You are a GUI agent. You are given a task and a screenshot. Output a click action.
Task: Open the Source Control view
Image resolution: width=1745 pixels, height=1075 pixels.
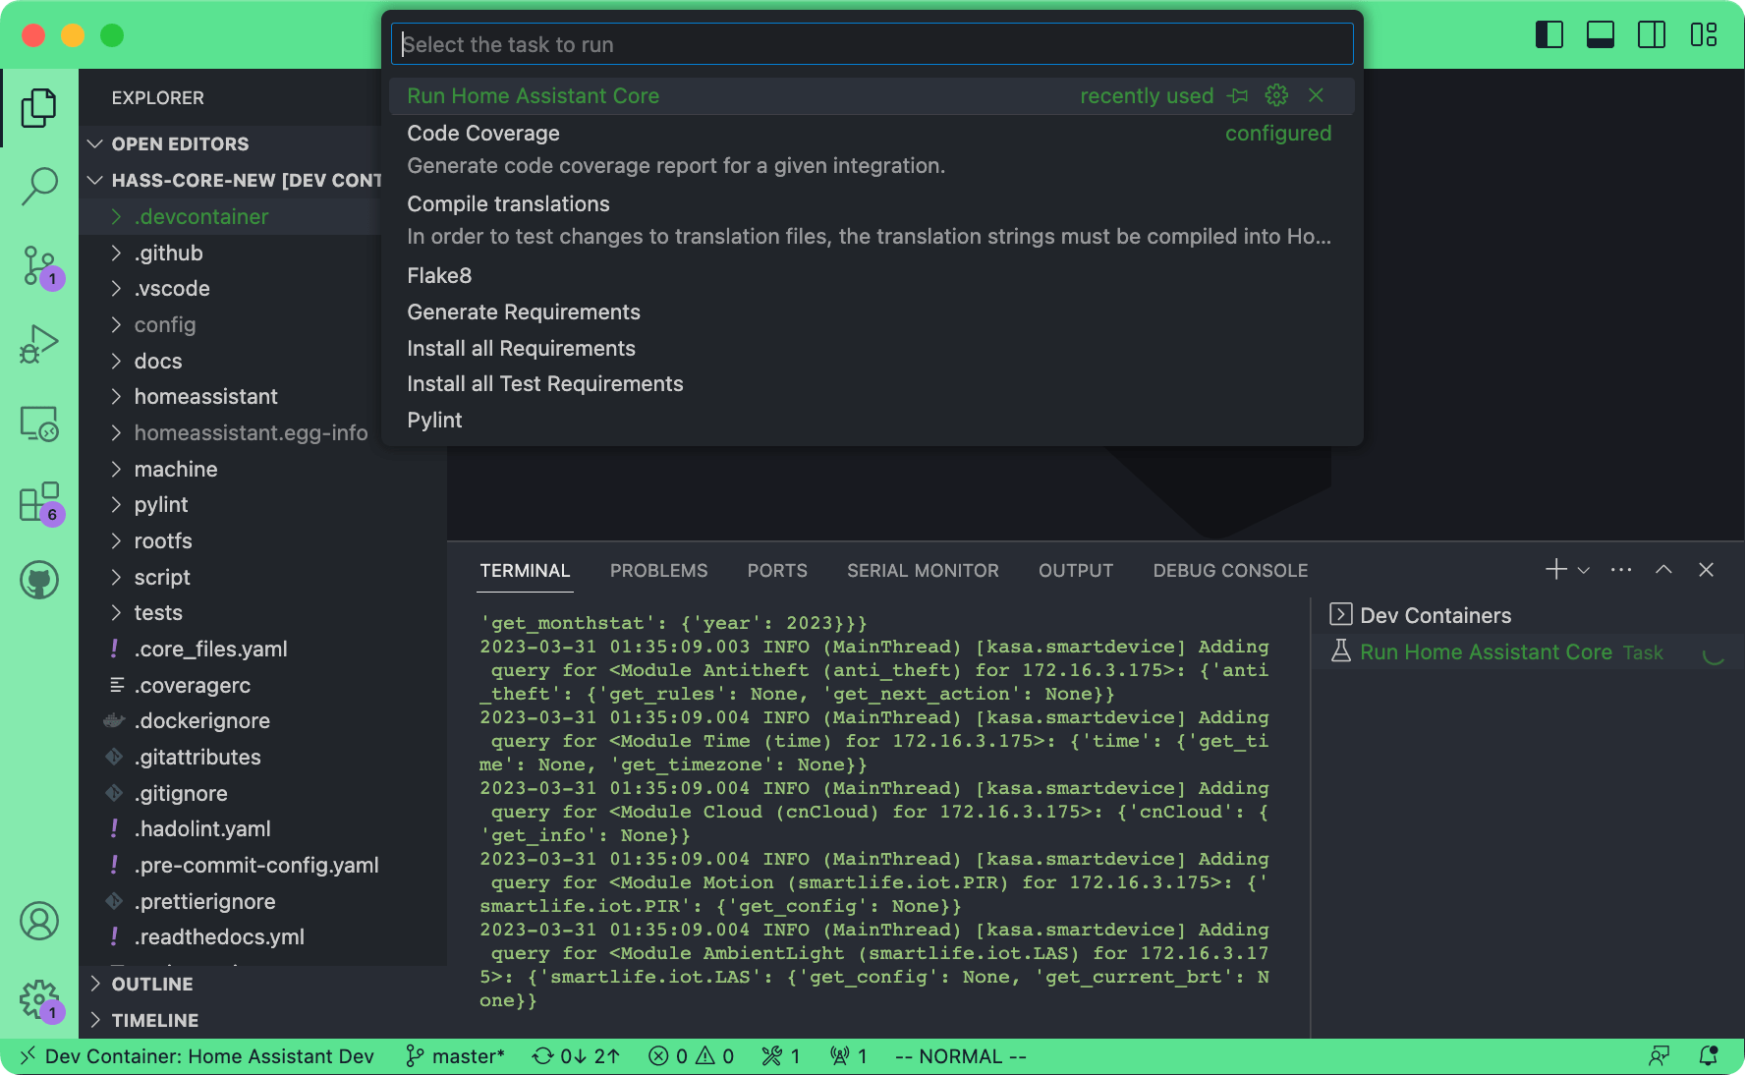click(x=38, y=265)
